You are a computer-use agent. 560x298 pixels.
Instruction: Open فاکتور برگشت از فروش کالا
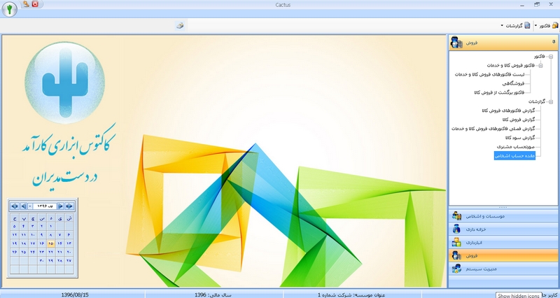coord(499,92)
